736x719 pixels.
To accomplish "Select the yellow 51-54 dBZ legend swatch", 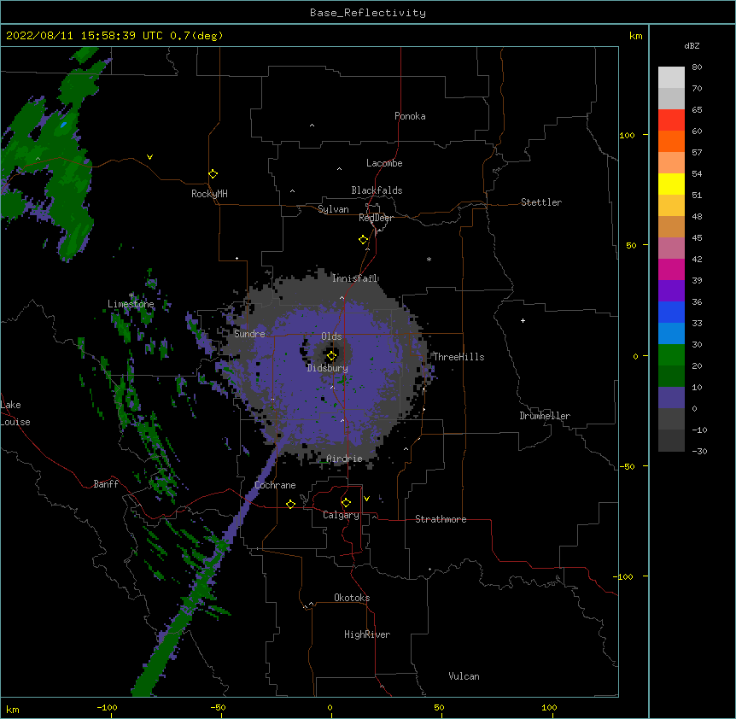I will [x=671, y=184].
